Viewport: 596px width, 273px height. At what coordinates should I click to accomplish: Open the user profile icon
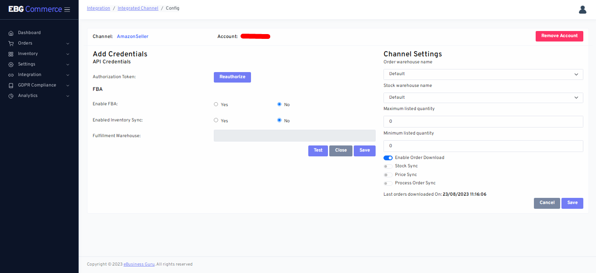(x=582, y=10)
